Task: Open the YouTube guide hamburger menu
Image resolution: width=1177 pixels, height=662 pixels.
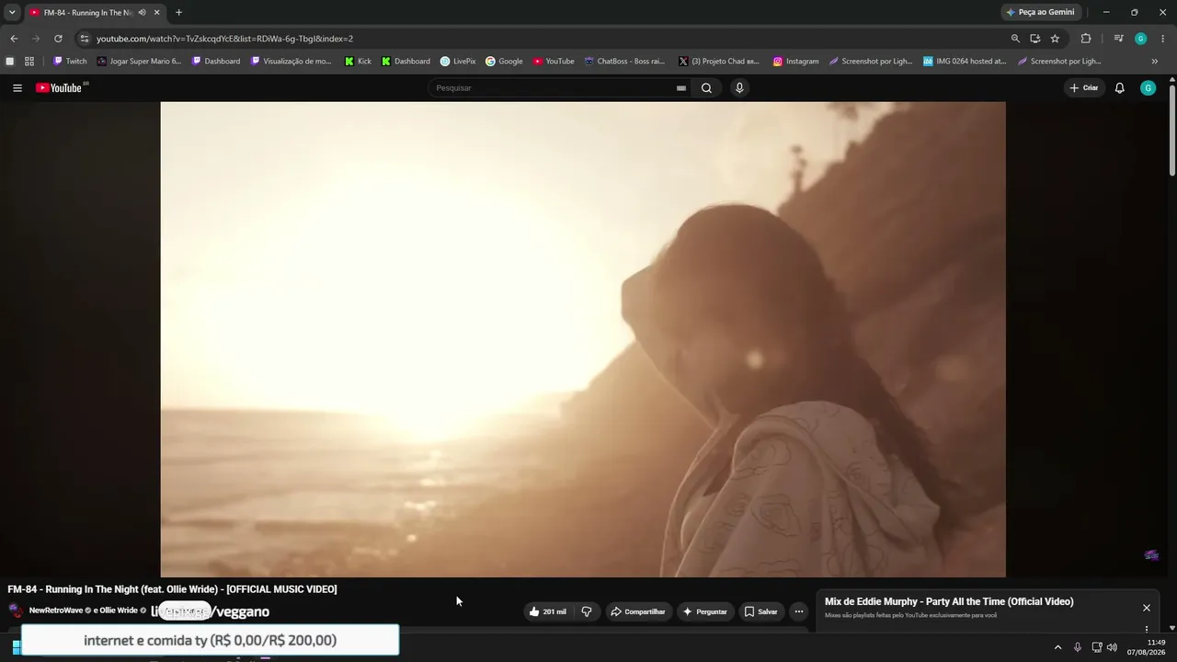Action: pyautogui.click(x=17, y=88)
